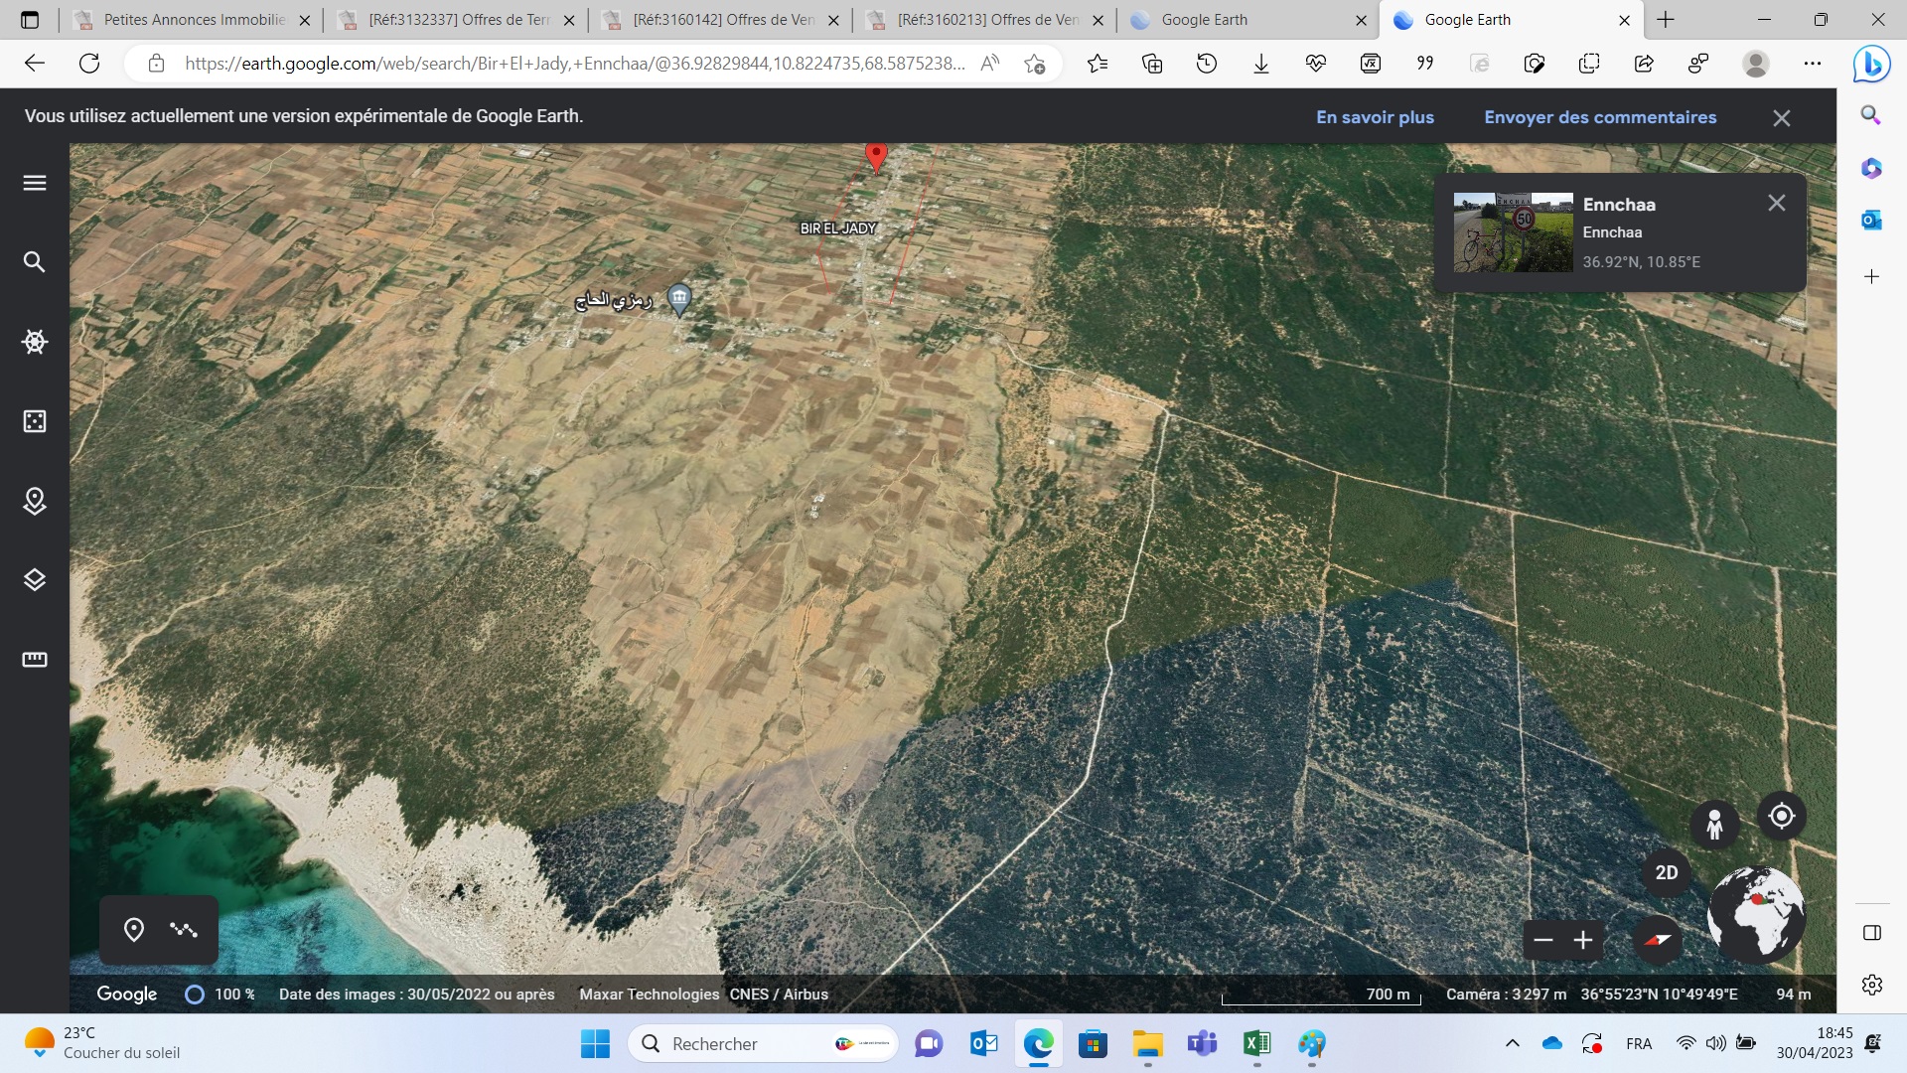Open the map style layers icon

35,580
